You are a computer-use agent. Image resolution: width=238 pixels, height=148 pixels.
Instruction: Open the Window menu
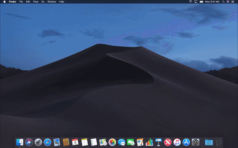point(52,2)
